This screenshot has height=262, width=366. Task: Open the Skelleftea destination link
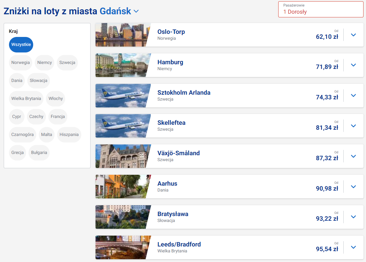[x=171, y=123]
